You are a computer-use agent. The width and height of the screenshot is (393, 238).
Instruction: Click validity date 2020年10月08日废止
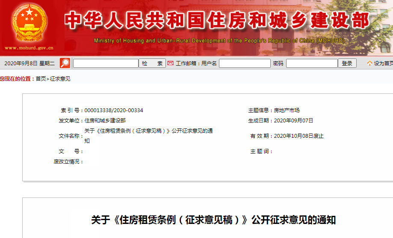click(x=299, y=136)
